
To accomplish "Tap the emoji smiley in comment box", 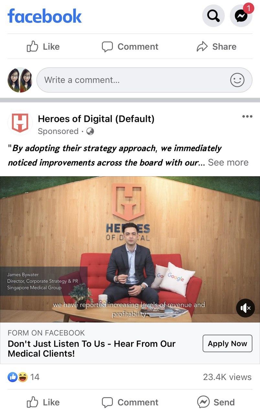I will tap(237, 80).
